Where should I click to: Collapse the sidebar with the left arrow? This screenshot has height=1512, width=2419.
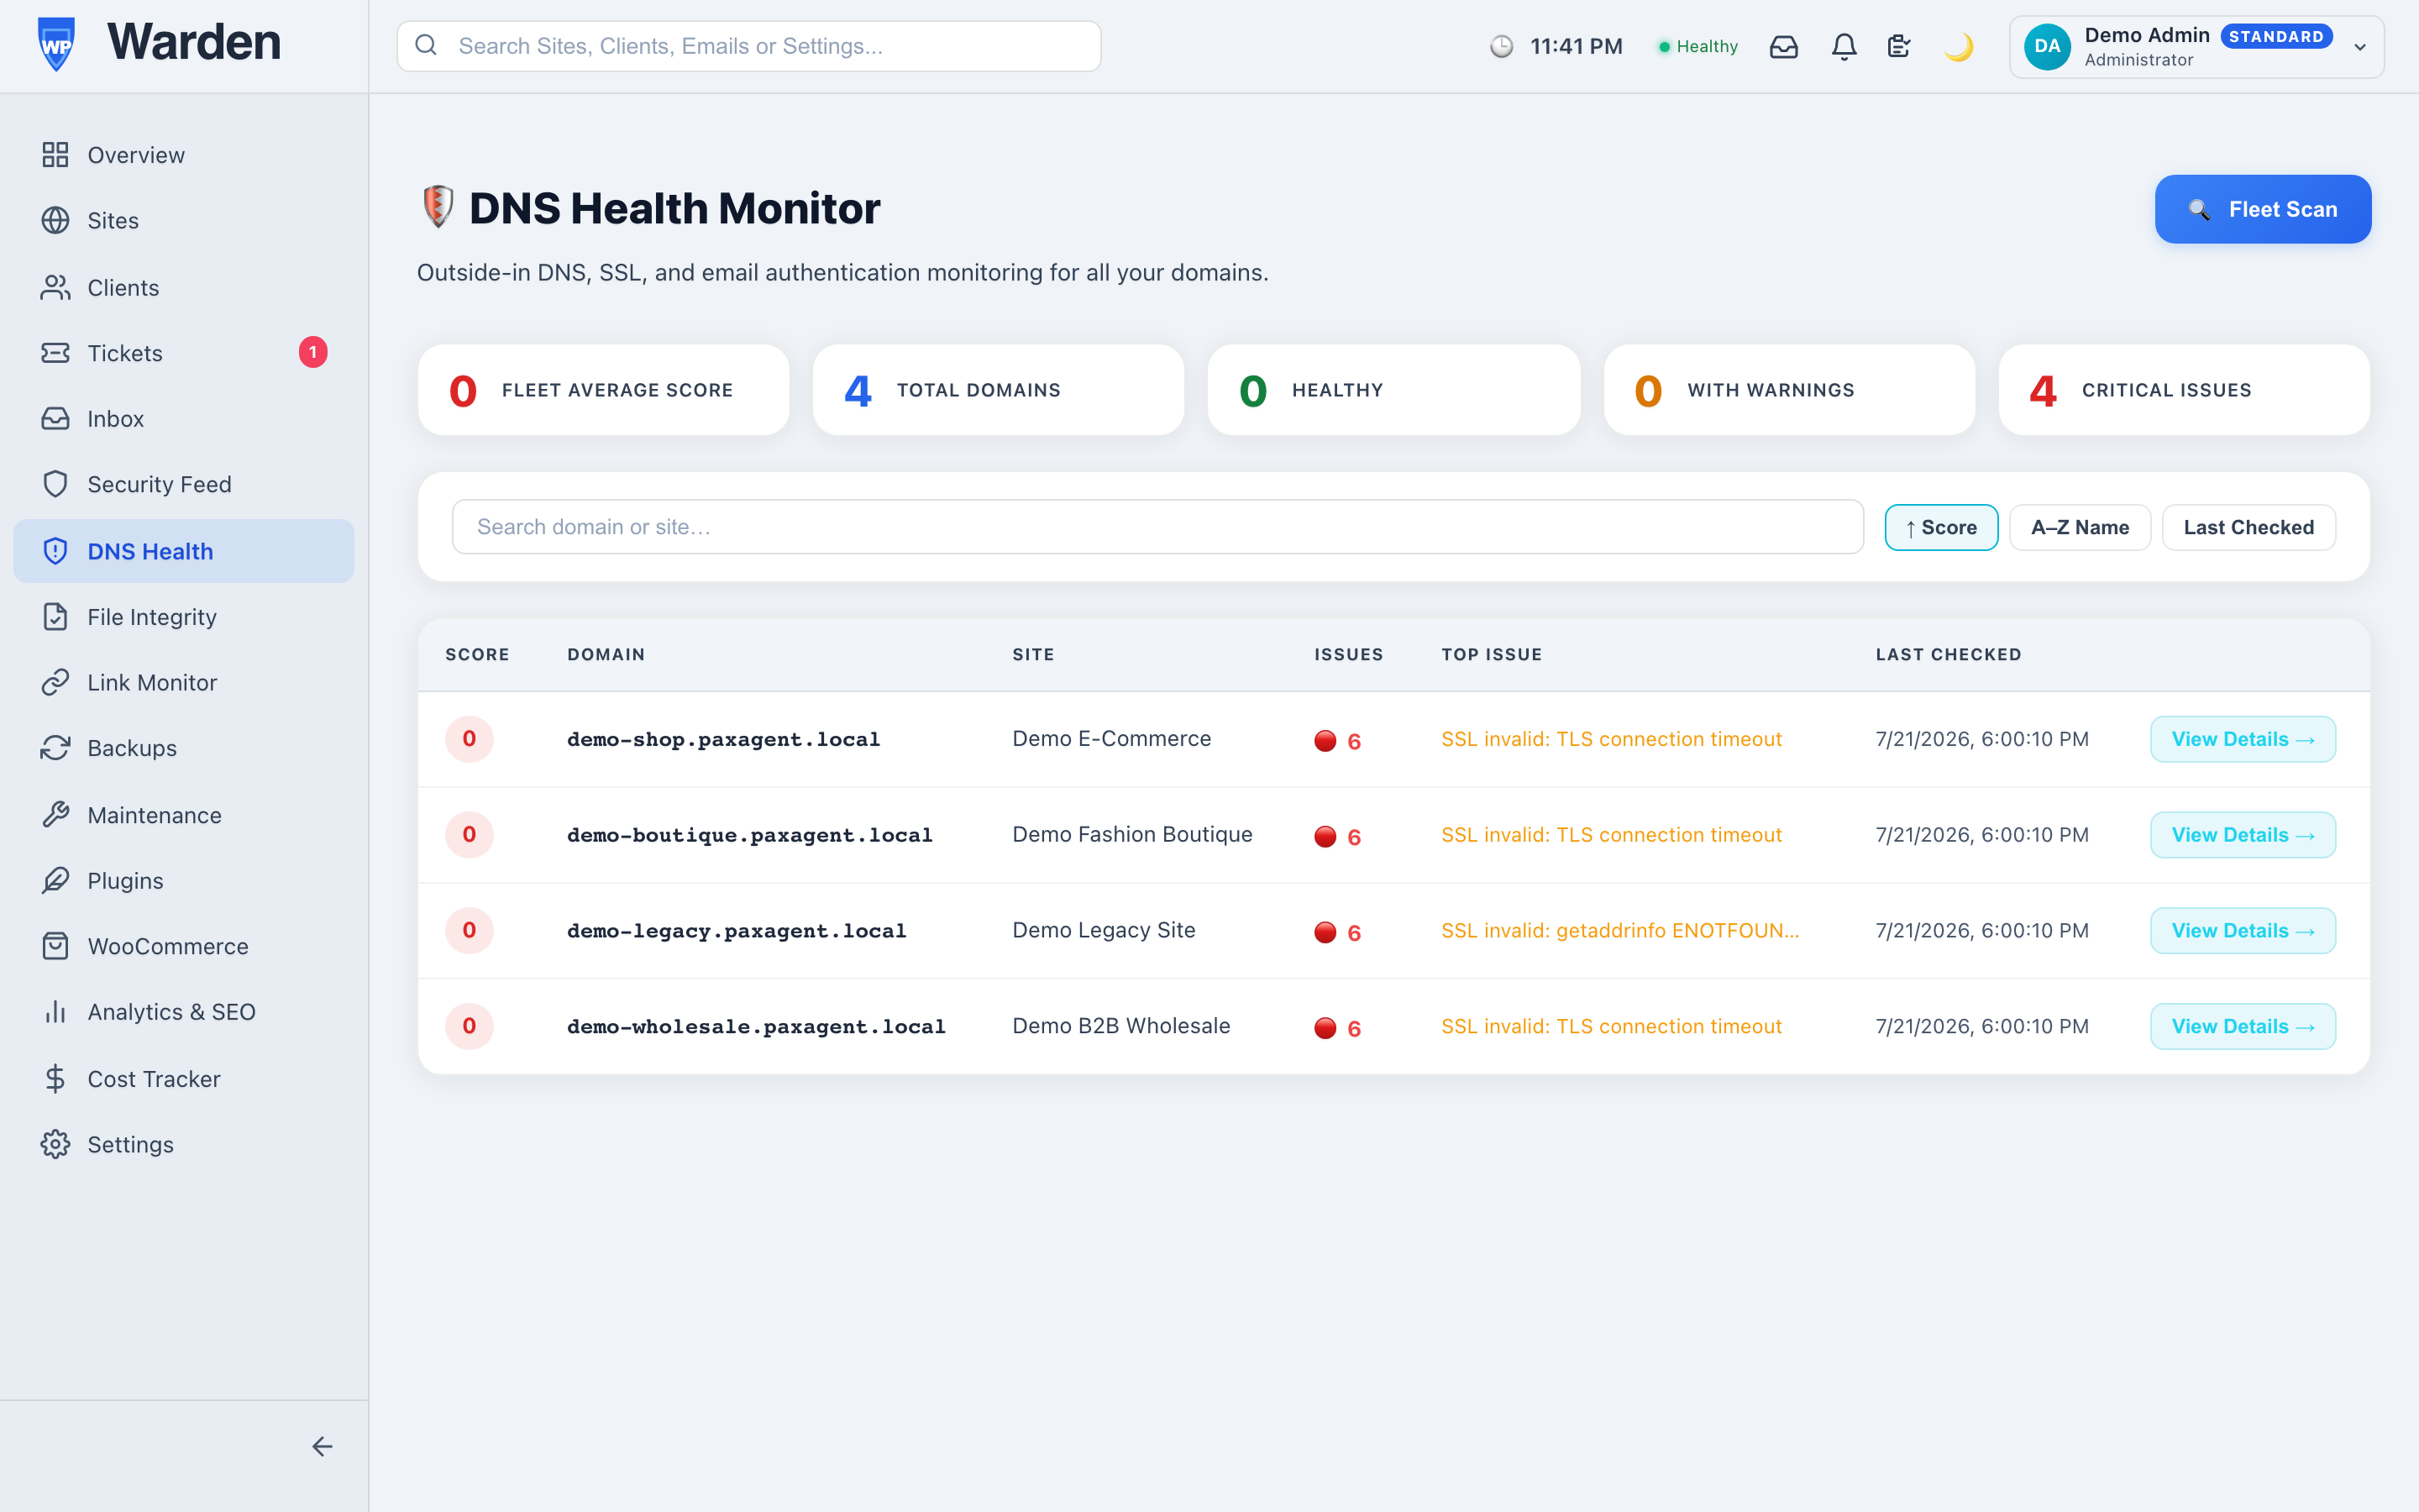[x=322, y=1446]
